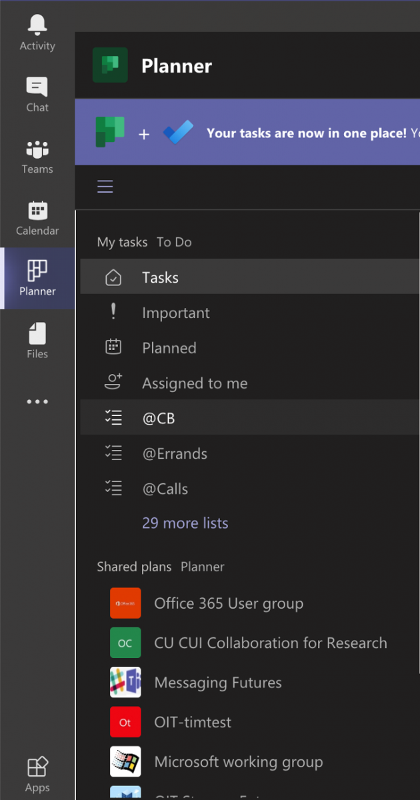
Task: Open the Apps store icon
Action: pyautogui.click(x=37, y=774)
